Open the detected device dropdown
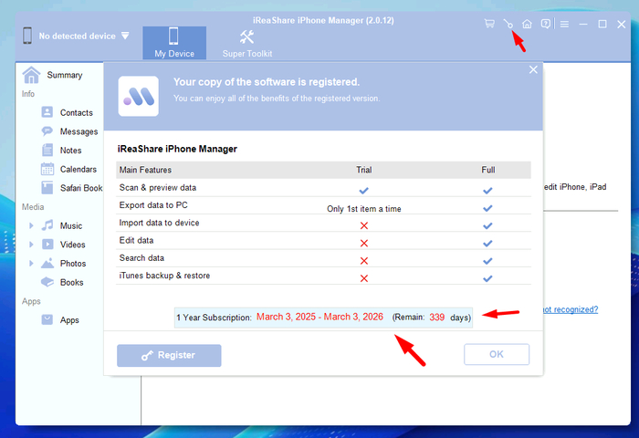Image resolution: width=639 pixels, height=438 pixels. click(x=125, y=36)
